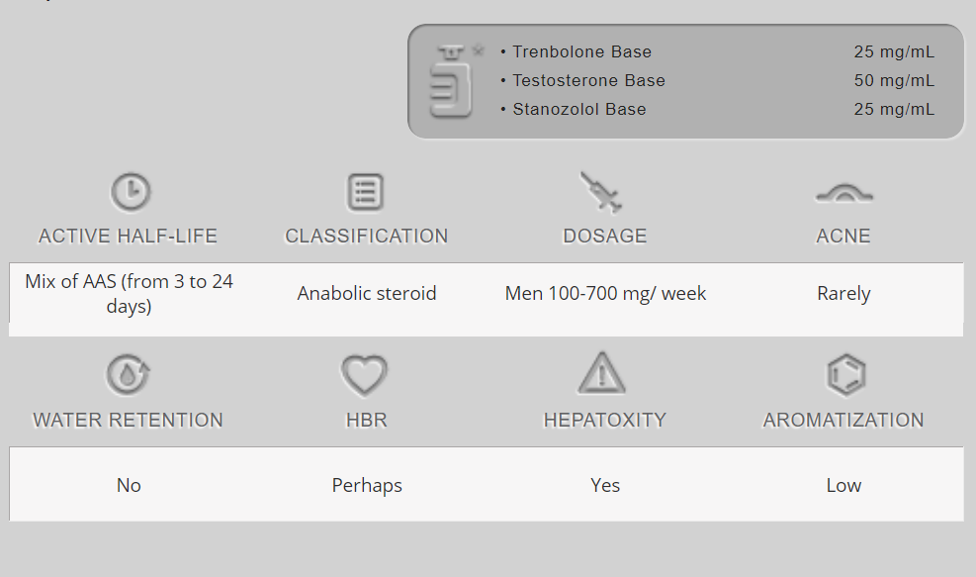The height and width of the screenshot is (577, 976).
Task: Select the Stanozolol Base ingredient line
Action: pos(578,110)
